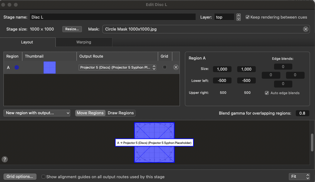Open the Output Route Projector 5 dropdown
The width and height of the screenshot is (315, 182).
coord(117,67)
